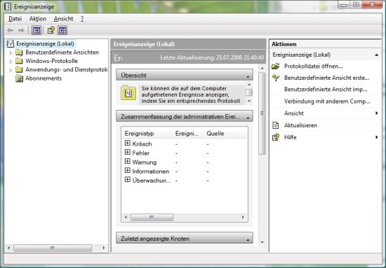Click the Forward arrow toolbar icon
386x268 pixels.
tap(22, 30)
